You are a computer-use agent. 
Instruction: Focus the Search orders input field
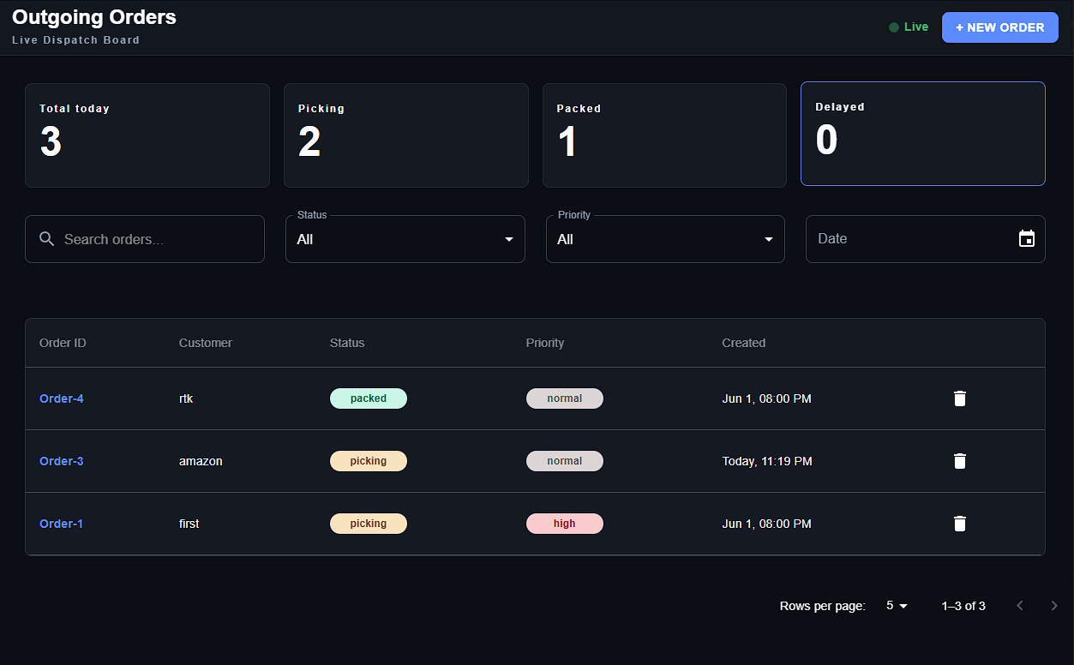click(145, 239)
